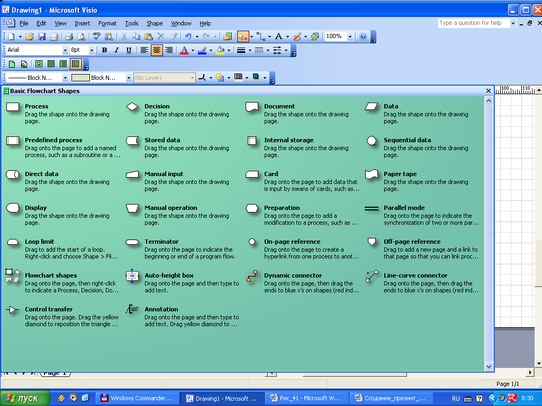The height and width of the screenshot is (406, 542).
Task: Toggle Icons Only stencil view
Action: (51, 64)
